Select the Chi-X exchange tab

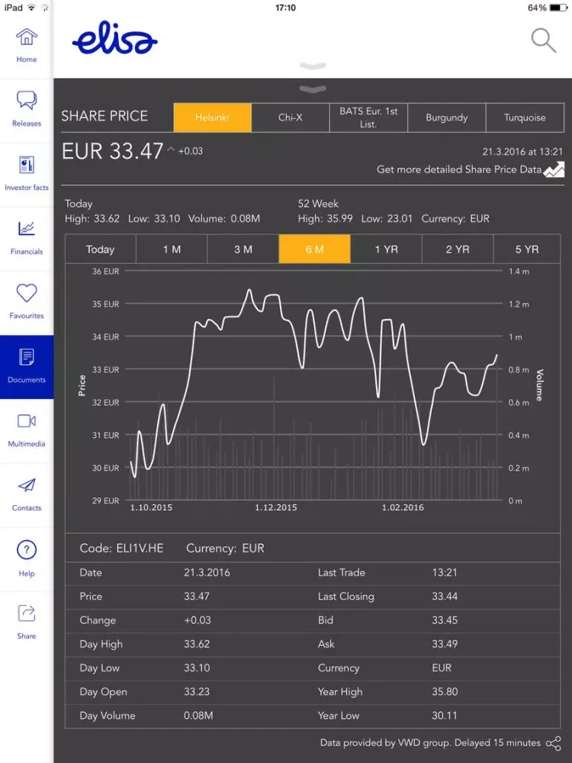[291, 118]
